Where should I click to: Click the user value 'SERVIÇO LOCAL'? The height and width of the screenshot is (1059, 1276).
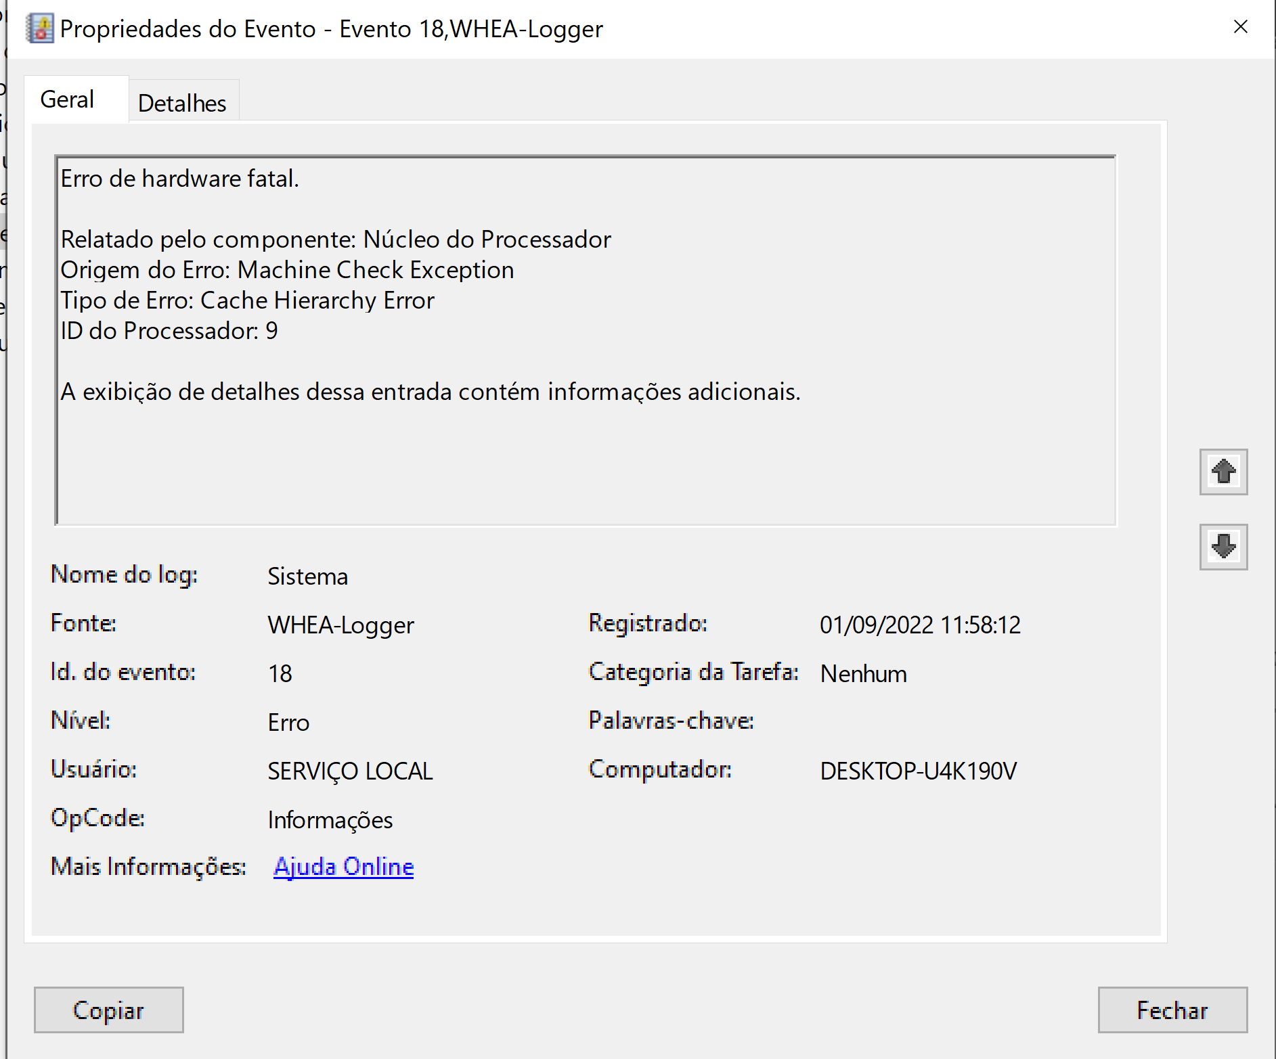coord(350,771)
